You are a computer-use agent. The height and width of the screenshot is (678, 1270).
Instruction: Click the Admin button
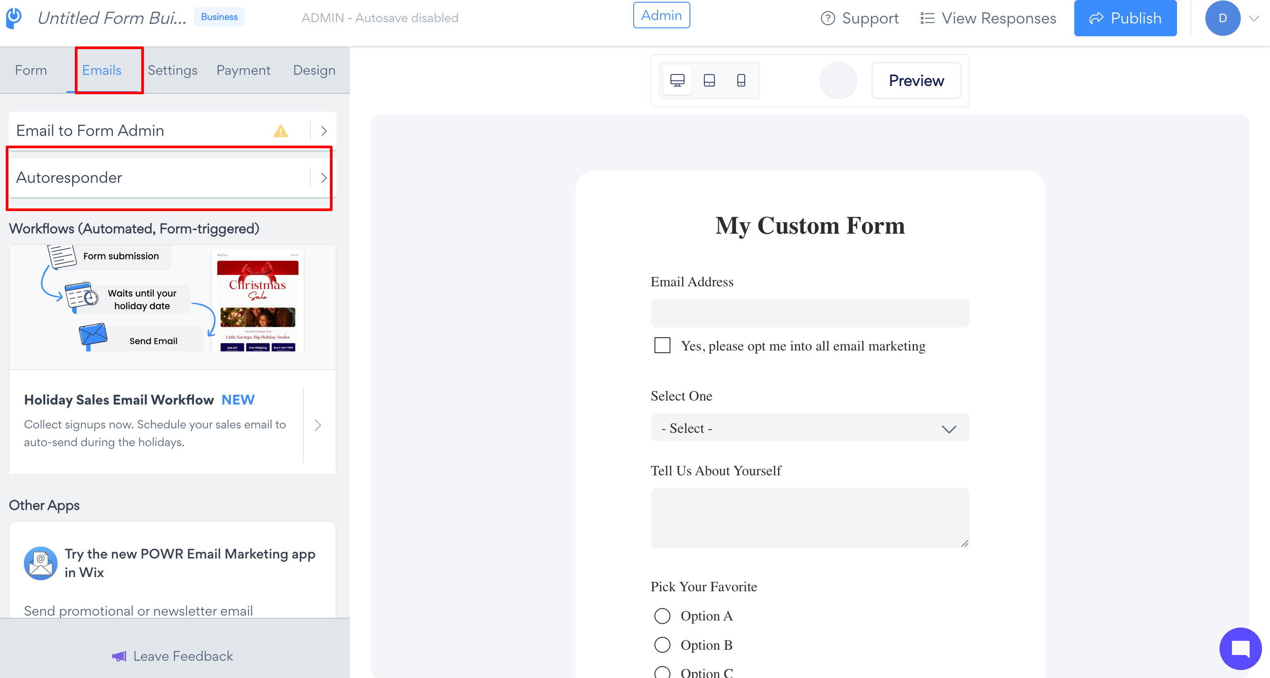tap(661, 15)
